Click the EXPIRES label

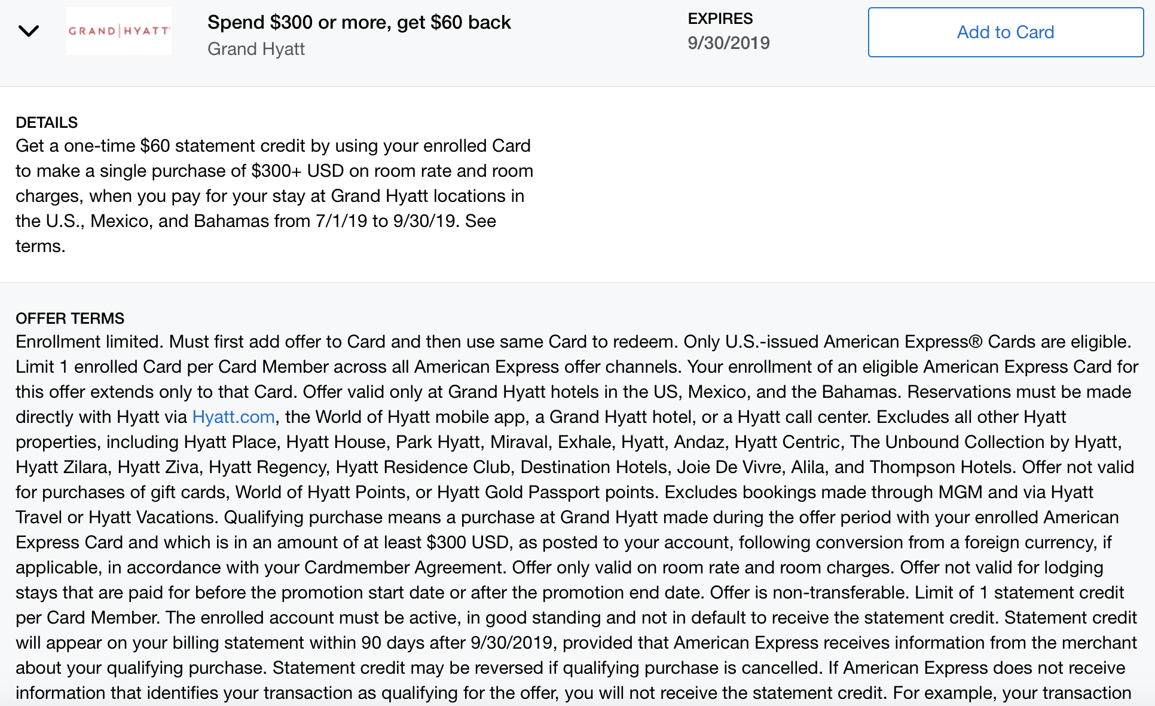[720, 19]
